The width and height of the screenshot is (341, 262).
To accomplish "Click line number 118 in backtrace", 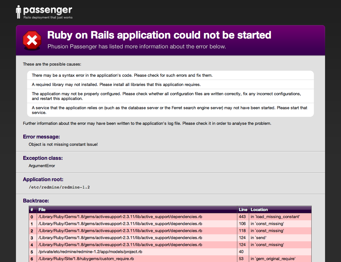I will pyautogui.click(x=242, y=231).
